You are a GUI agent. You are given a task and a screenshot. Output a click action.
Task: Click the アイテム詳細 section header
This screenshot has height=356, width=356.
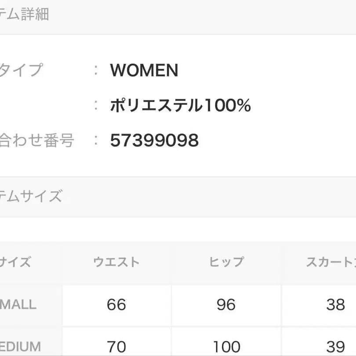tap(24, 15)
